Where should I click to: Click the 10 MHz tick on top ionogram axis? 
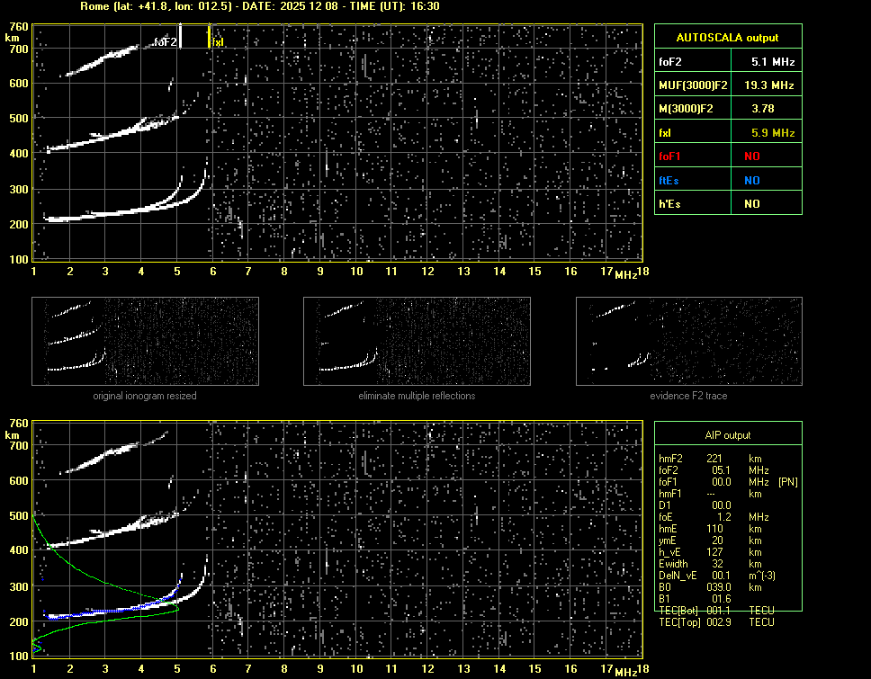(x=356, y=272)
